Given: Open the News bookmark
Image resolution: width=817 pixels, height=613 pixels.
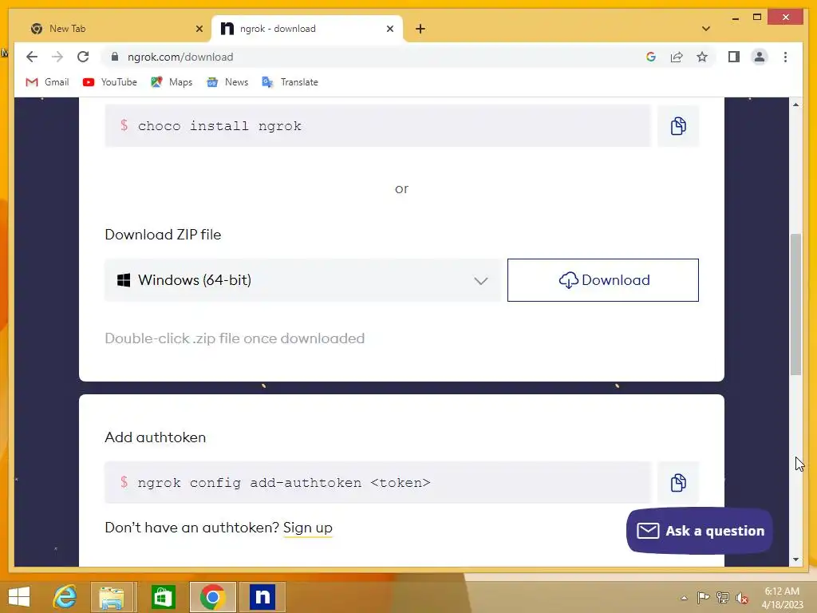Looking at the screenshot, I should [227, 82].
